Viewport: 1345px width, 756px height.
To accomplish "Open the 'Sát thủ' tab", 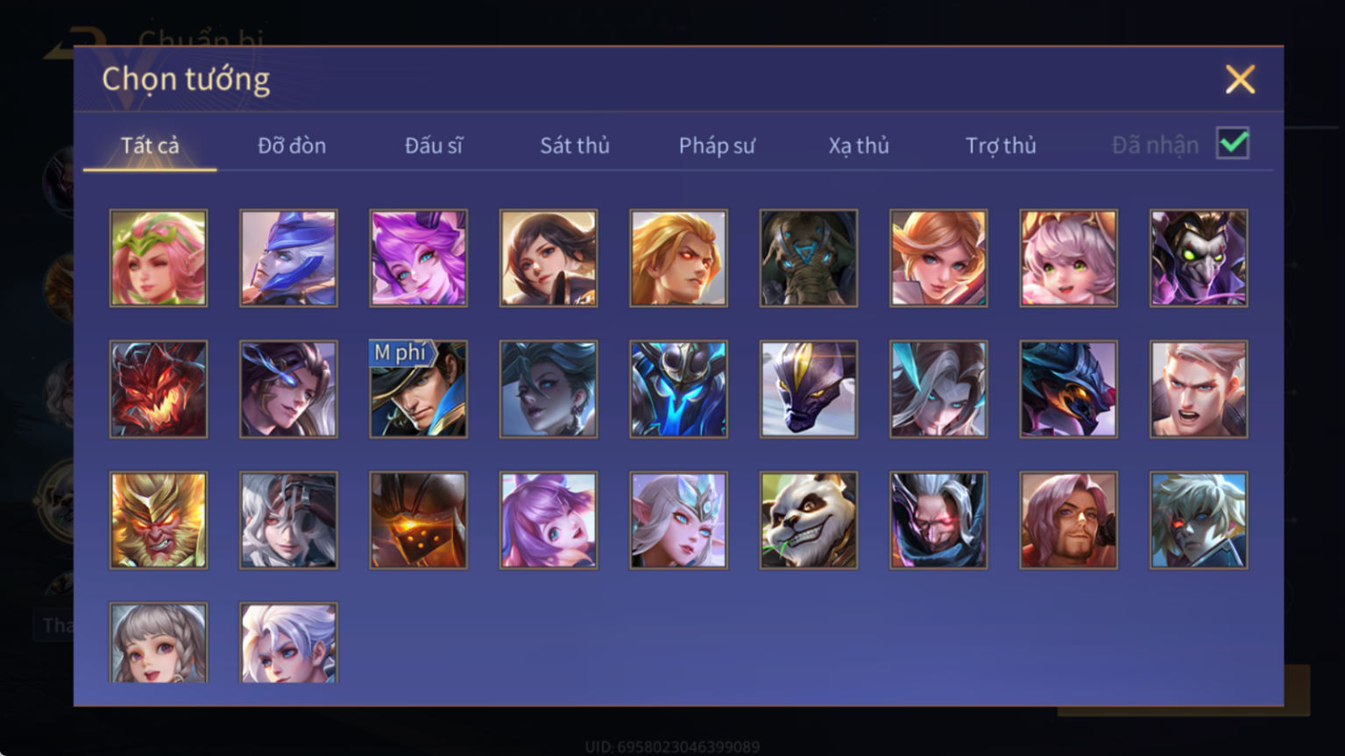I will 574,145.
